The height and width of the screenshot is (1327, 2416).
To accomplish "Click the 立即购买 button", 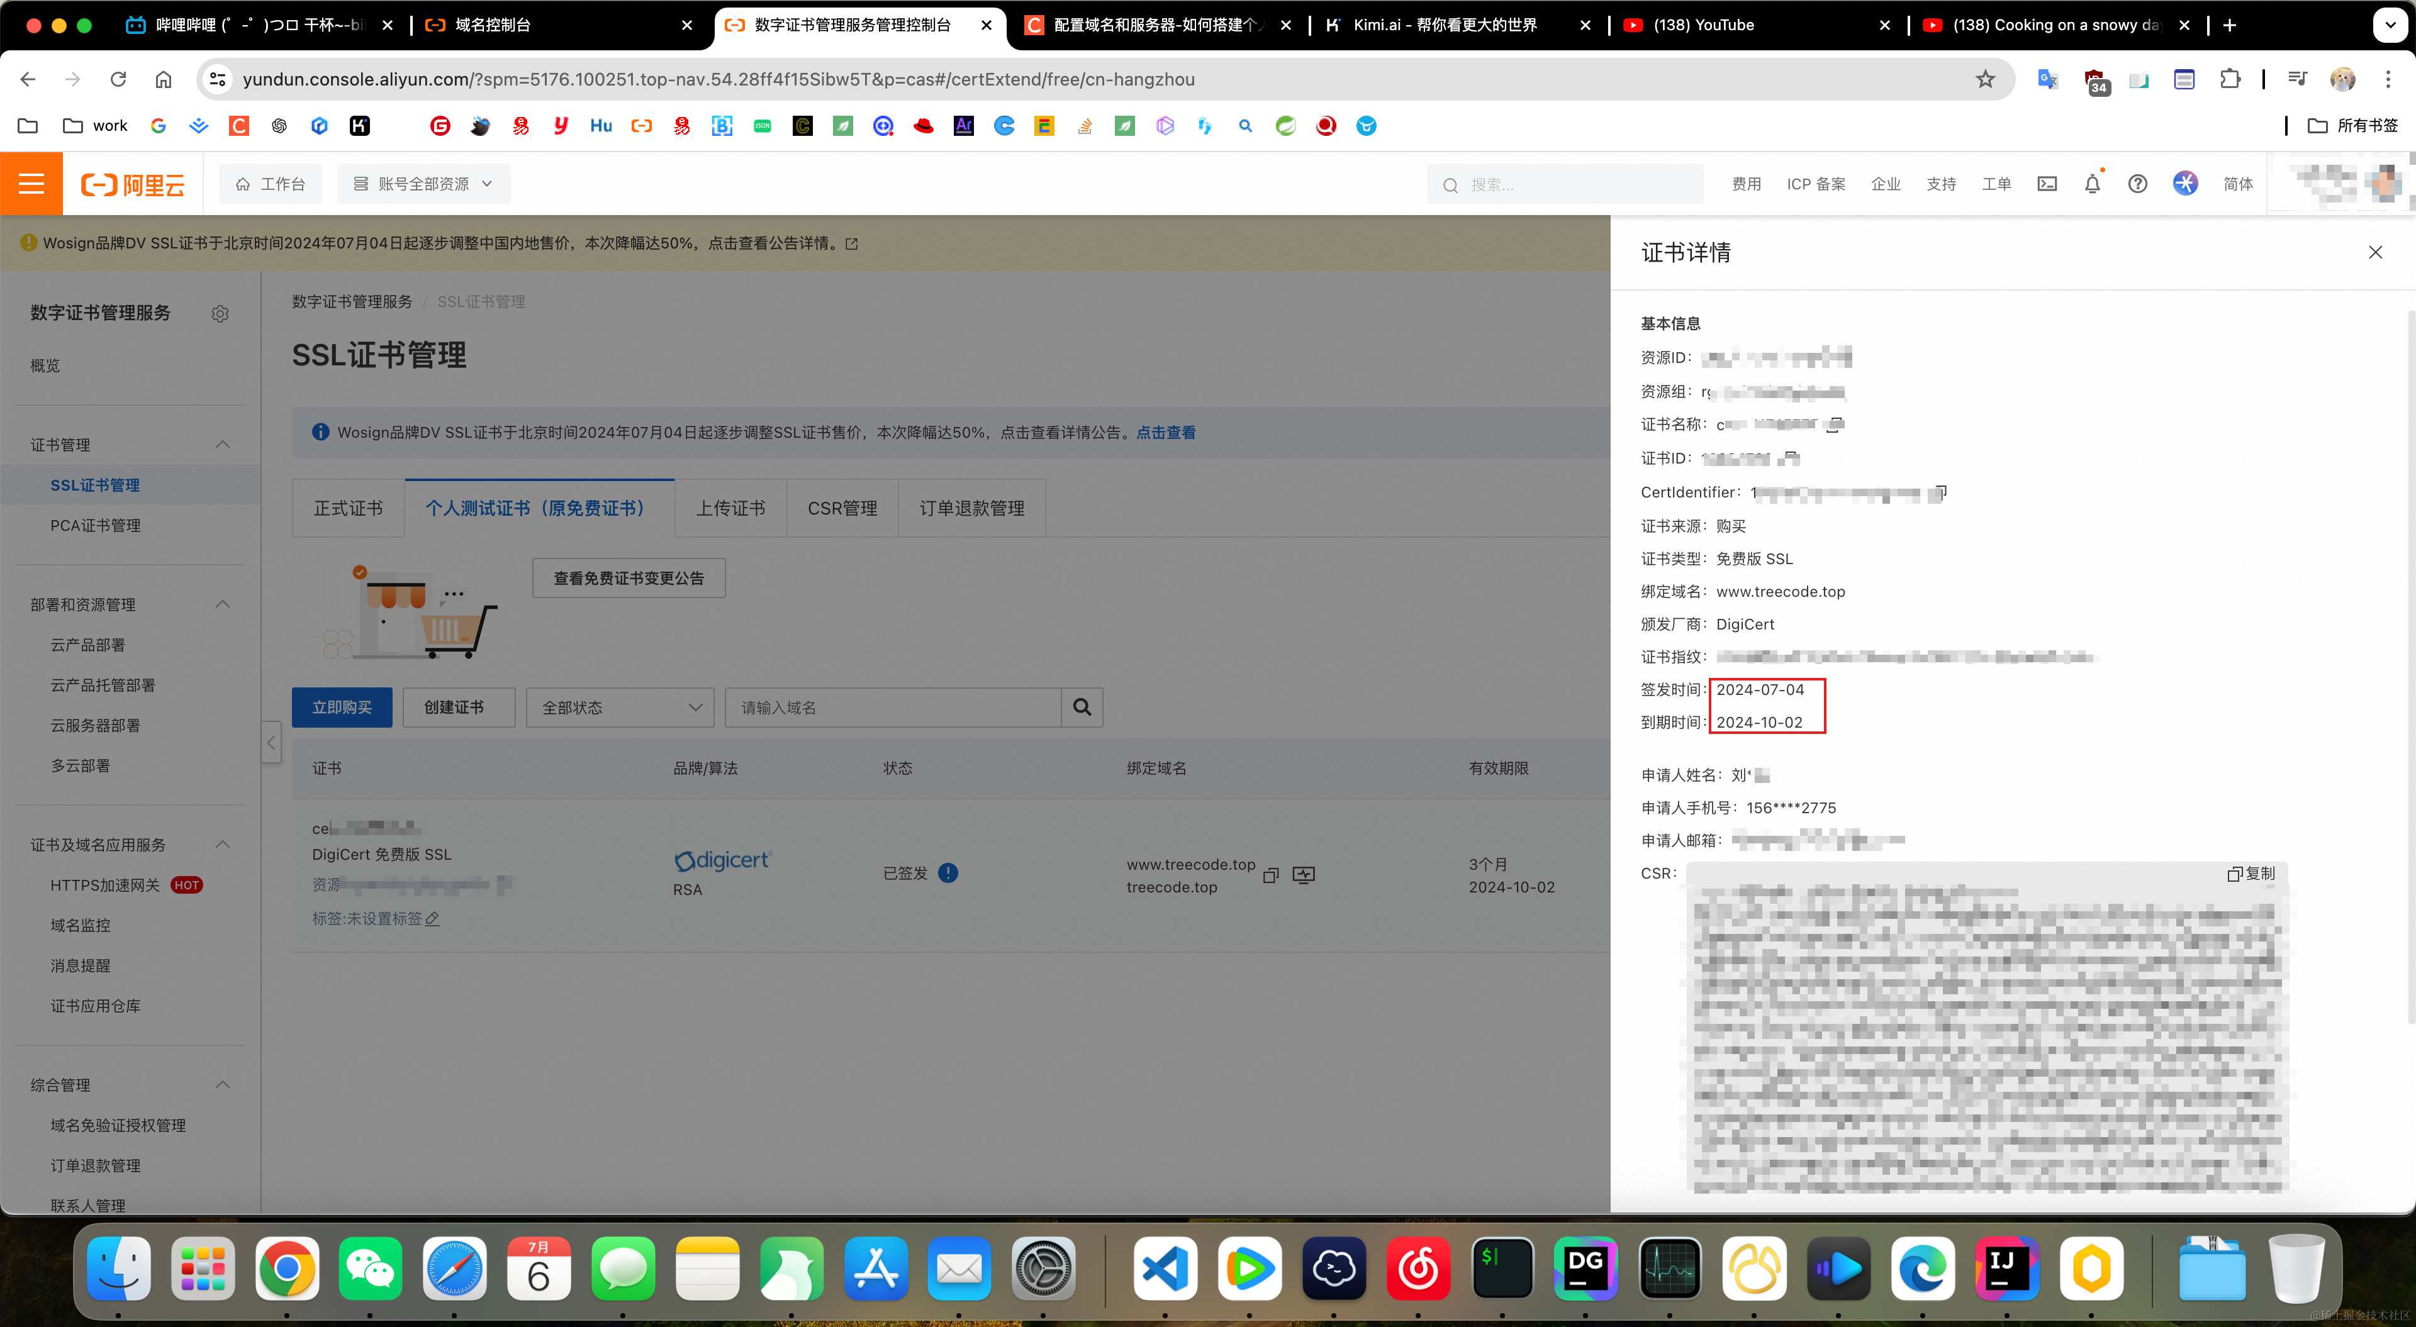I will [x=342, y=707].
